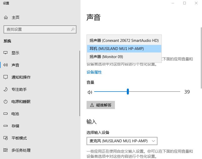Click the Notifications and actions icon
Screen dimensions: 202x159
coord(6,77)
